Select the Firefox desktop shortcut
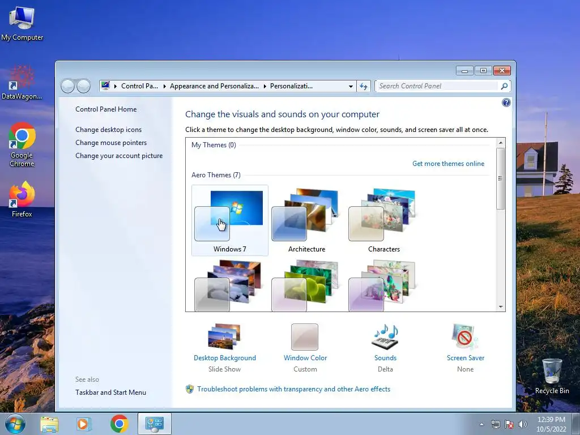Image resolution: width=580 pixels, height=435 pixels. (x=22, y=199)
